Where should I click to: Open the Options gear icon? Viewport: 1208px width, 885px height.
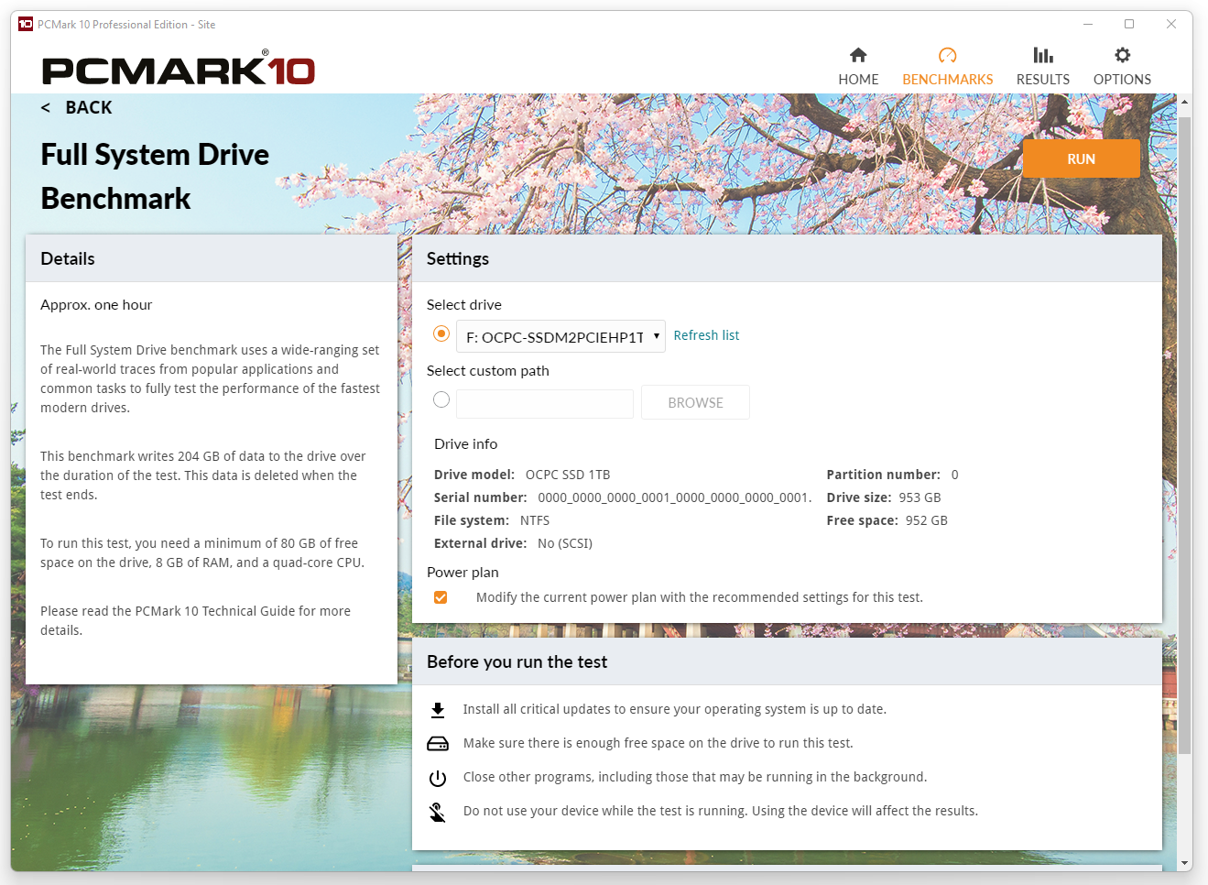click(x=1122, y=55)
